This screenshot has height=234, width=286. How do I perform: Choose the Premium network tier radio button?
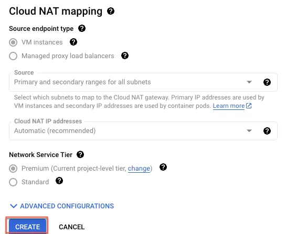pyautogui.click(x=13, y=169)
